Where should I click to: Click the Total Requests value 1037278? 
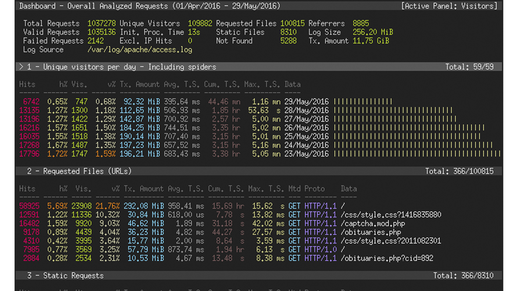(x=101, y=23)
